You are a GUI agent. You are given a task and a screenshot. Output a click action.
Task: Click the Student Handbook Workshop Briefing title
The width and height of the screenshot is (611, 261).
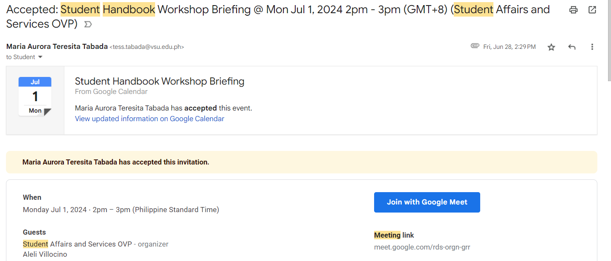[x=159, y=81]
